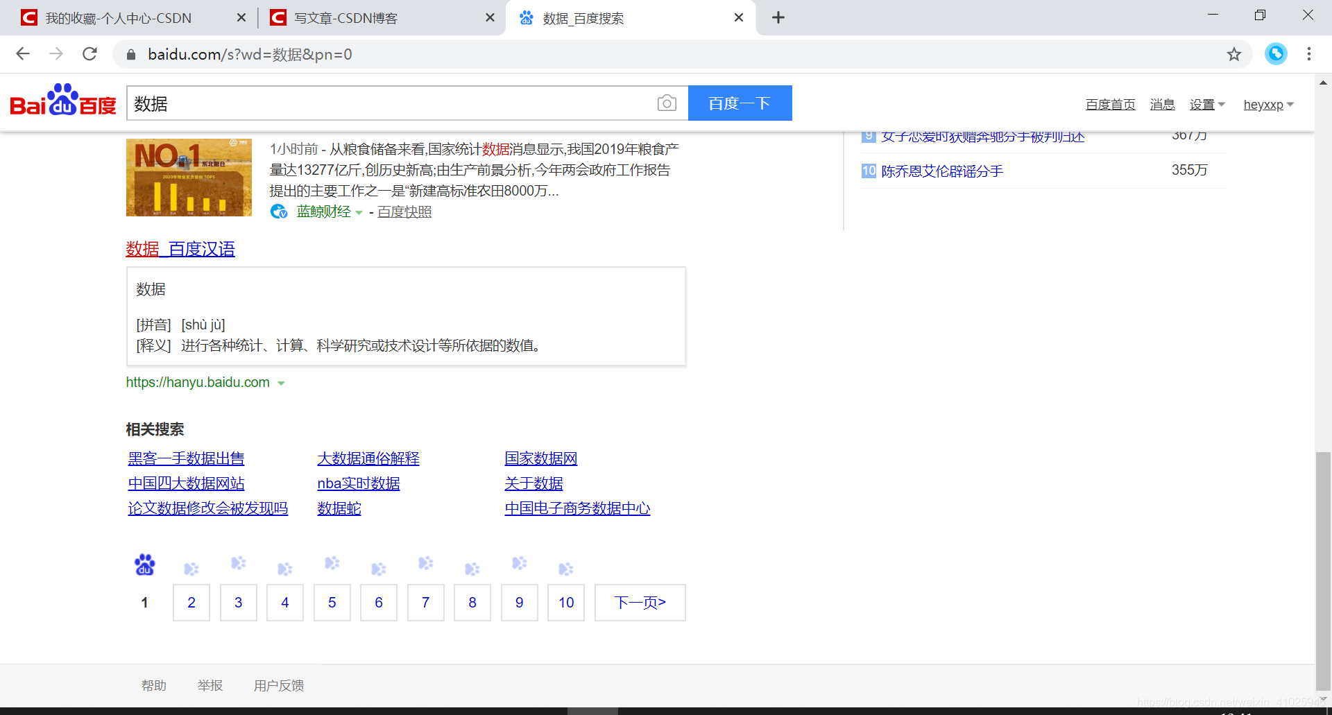Close the 我的收藏-个人中心-CSDN tab
1332x715 pixels.
click(x=241, y=17)
